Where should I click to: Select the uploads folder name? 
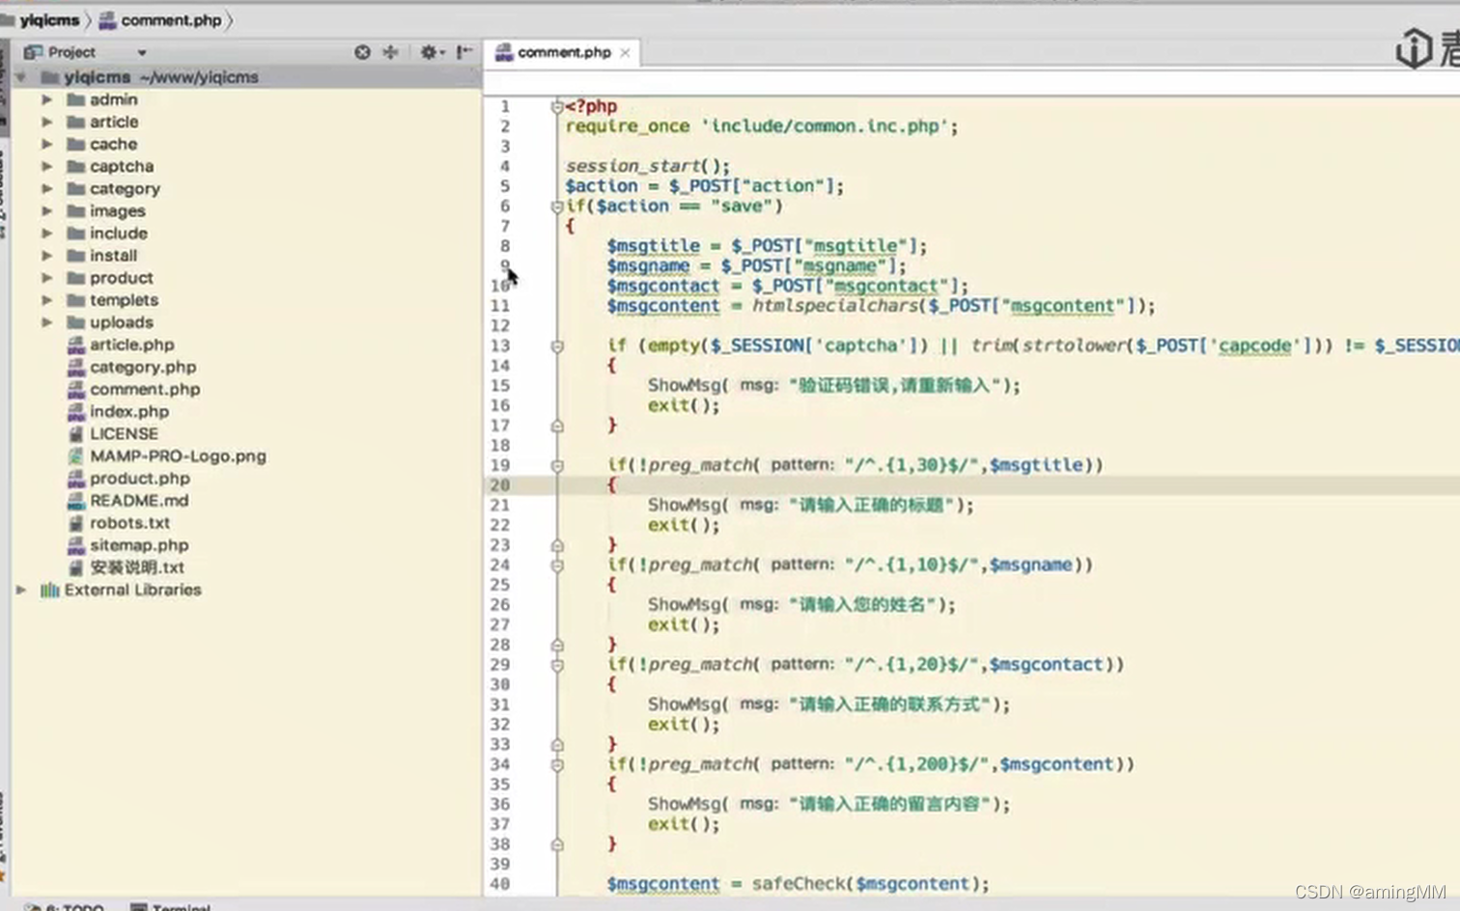(x=122, y=322)
